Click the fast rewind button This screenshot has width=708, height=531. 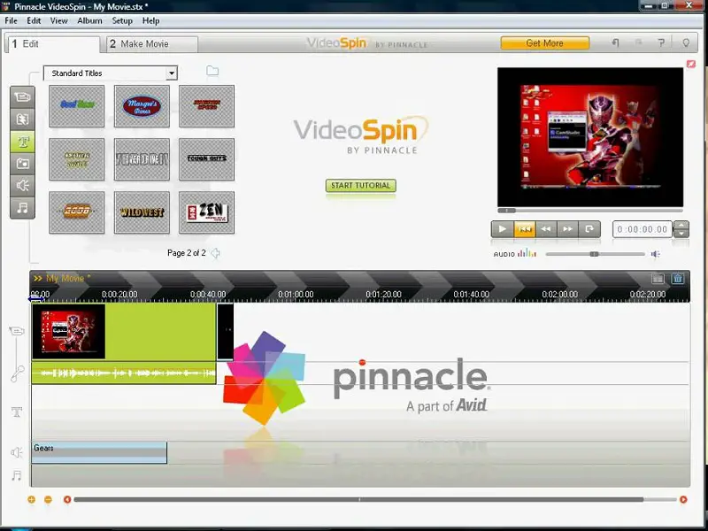546,229
